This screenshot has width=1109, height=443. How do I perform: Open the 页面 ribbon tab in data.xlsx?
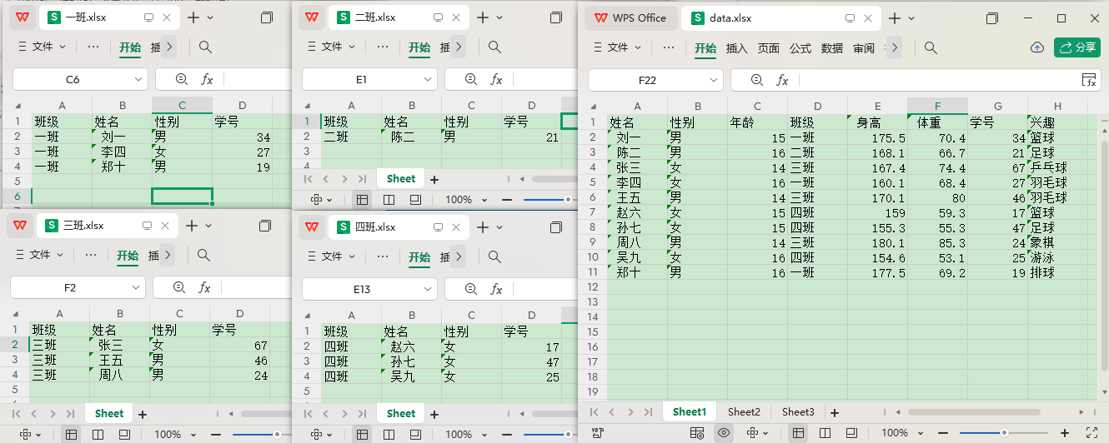pyautogui.click(x=769, y=48)
